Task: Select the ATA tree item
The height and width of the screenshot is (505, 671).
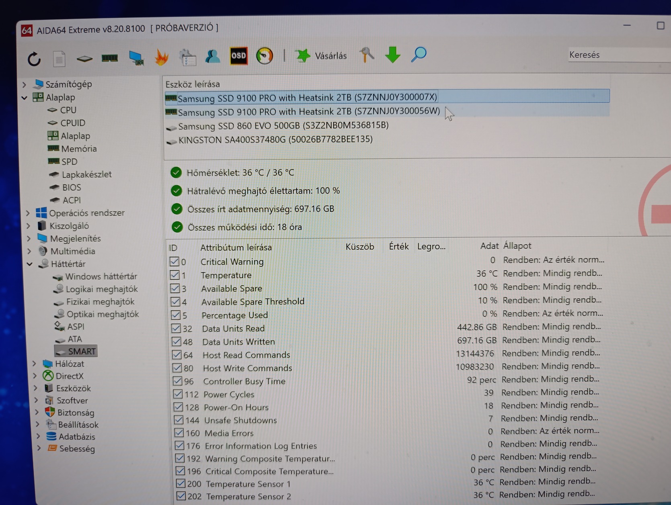Action: point(74,339)
